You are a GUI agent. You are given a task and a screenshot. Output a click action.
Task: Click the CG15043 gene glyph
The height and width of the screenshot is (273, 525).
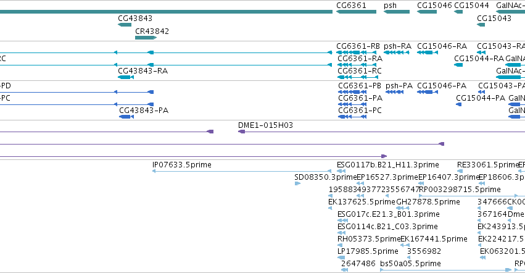(x=481, y=25)
